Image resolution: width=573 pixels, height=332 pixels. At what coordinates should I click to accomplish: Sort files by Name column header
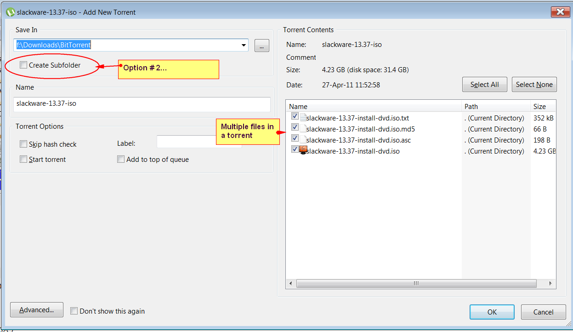point(374,106)
